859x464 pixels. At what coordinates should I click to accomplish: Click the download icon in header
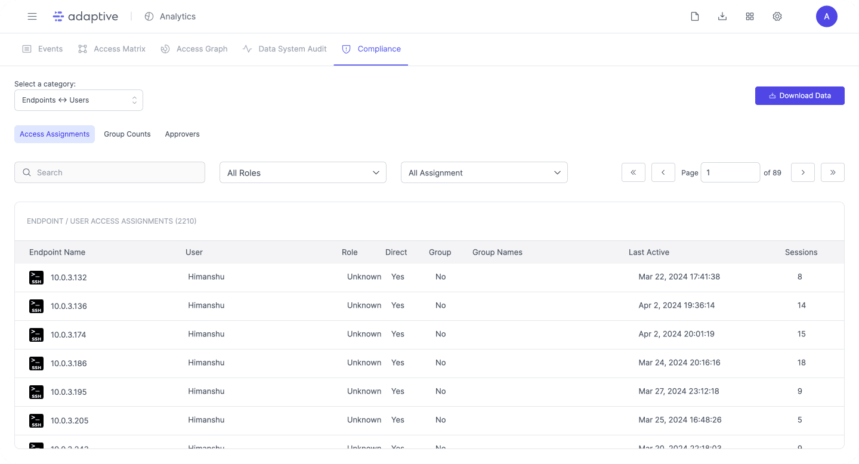722,17
